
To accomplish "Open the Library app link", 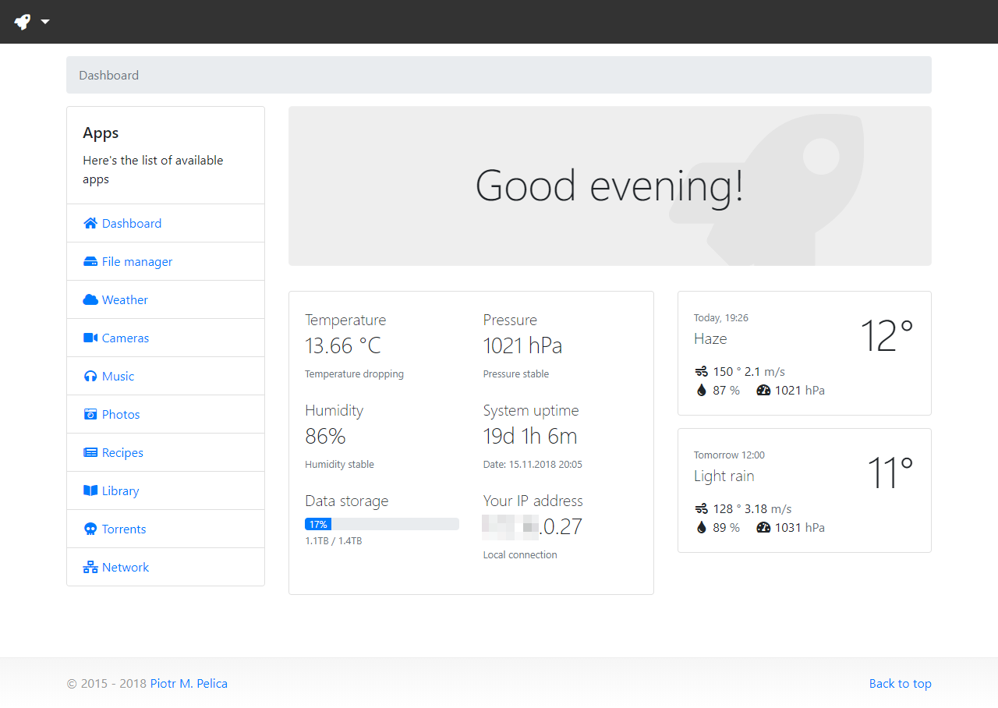I will [120, 491].
